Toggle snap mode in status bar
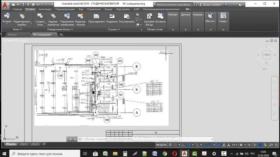The image size is (280, 157). 175,145
